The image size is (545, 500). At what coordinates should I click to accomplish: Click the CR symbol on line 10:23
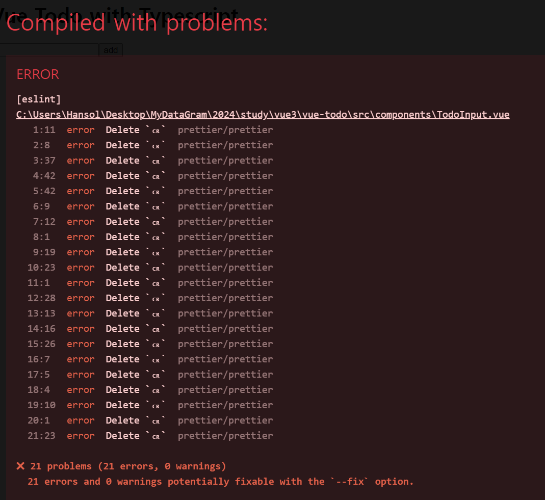[155, 269]
